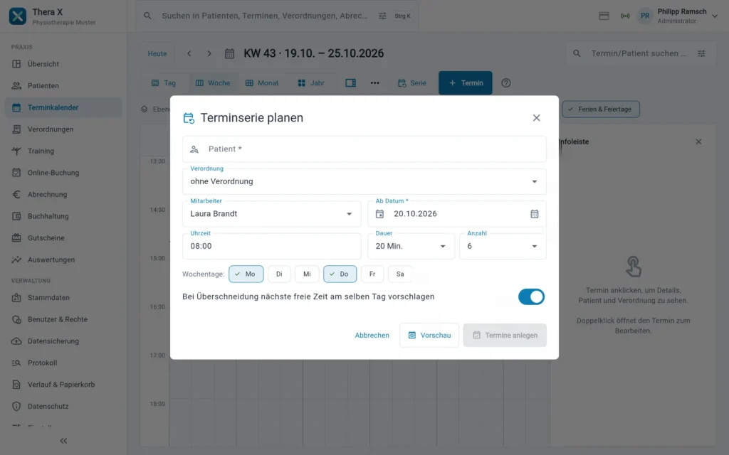The image size is (729, 455).
Task: Open date picker in Ab Datum field
Action: point(535,213)
